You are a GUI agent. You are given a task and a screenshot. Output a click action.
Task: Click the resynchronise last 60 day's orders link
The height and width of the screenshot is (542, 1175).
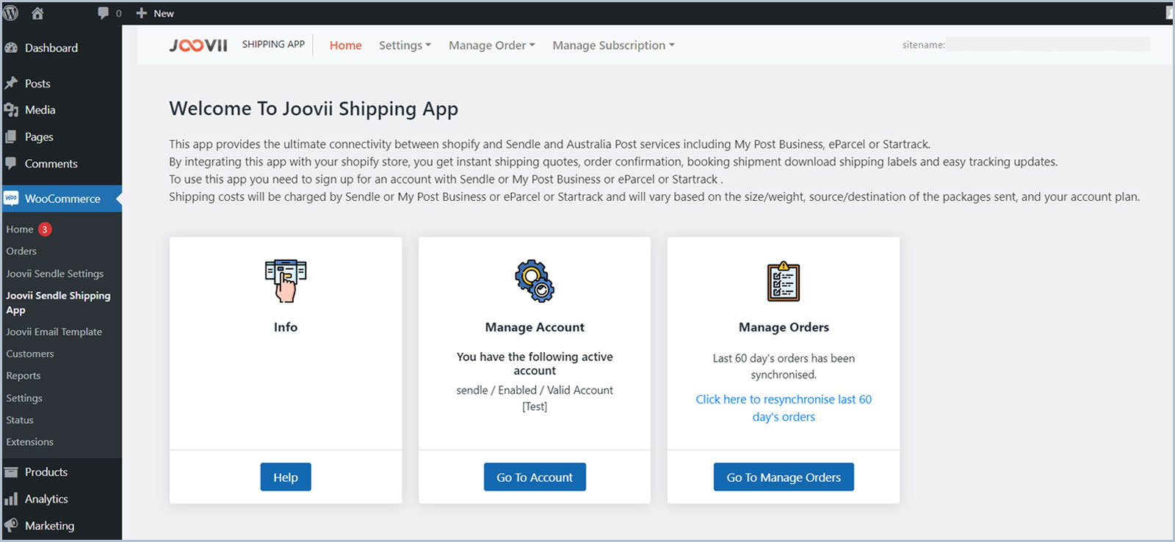784,408
